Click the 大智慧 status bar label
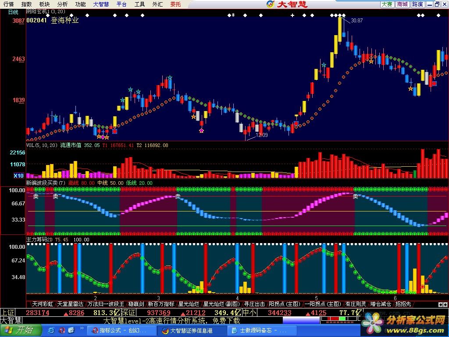449x337 pixels. 11,320
